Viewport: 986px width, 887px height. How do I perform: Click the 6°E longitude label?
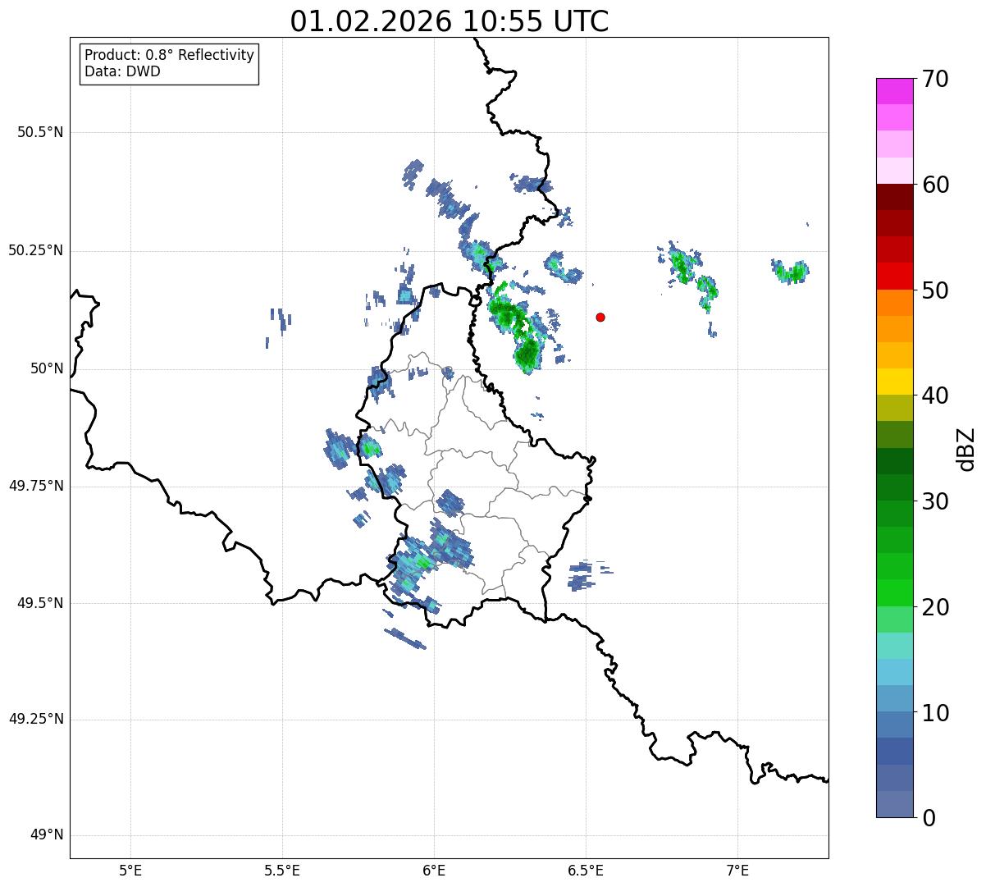434,871
